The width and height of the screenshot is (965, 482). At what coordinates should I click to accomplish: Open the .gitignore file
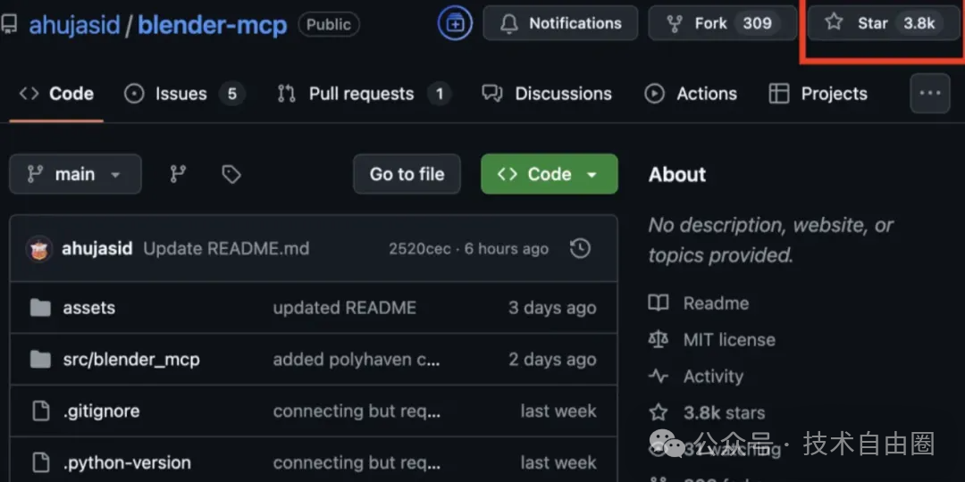(101, 411)
